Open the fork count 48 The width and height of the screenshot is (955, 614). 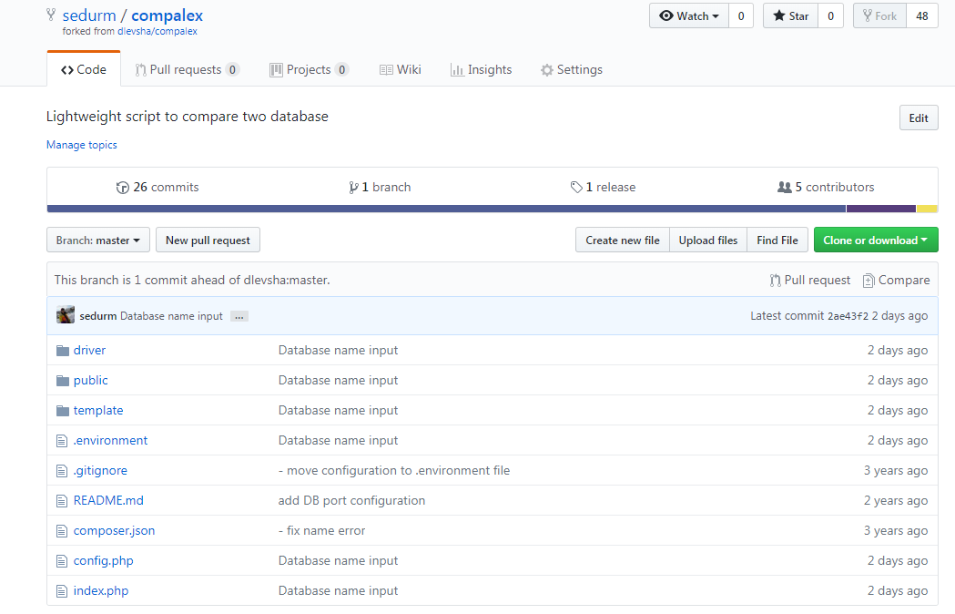tap(922, 15)
